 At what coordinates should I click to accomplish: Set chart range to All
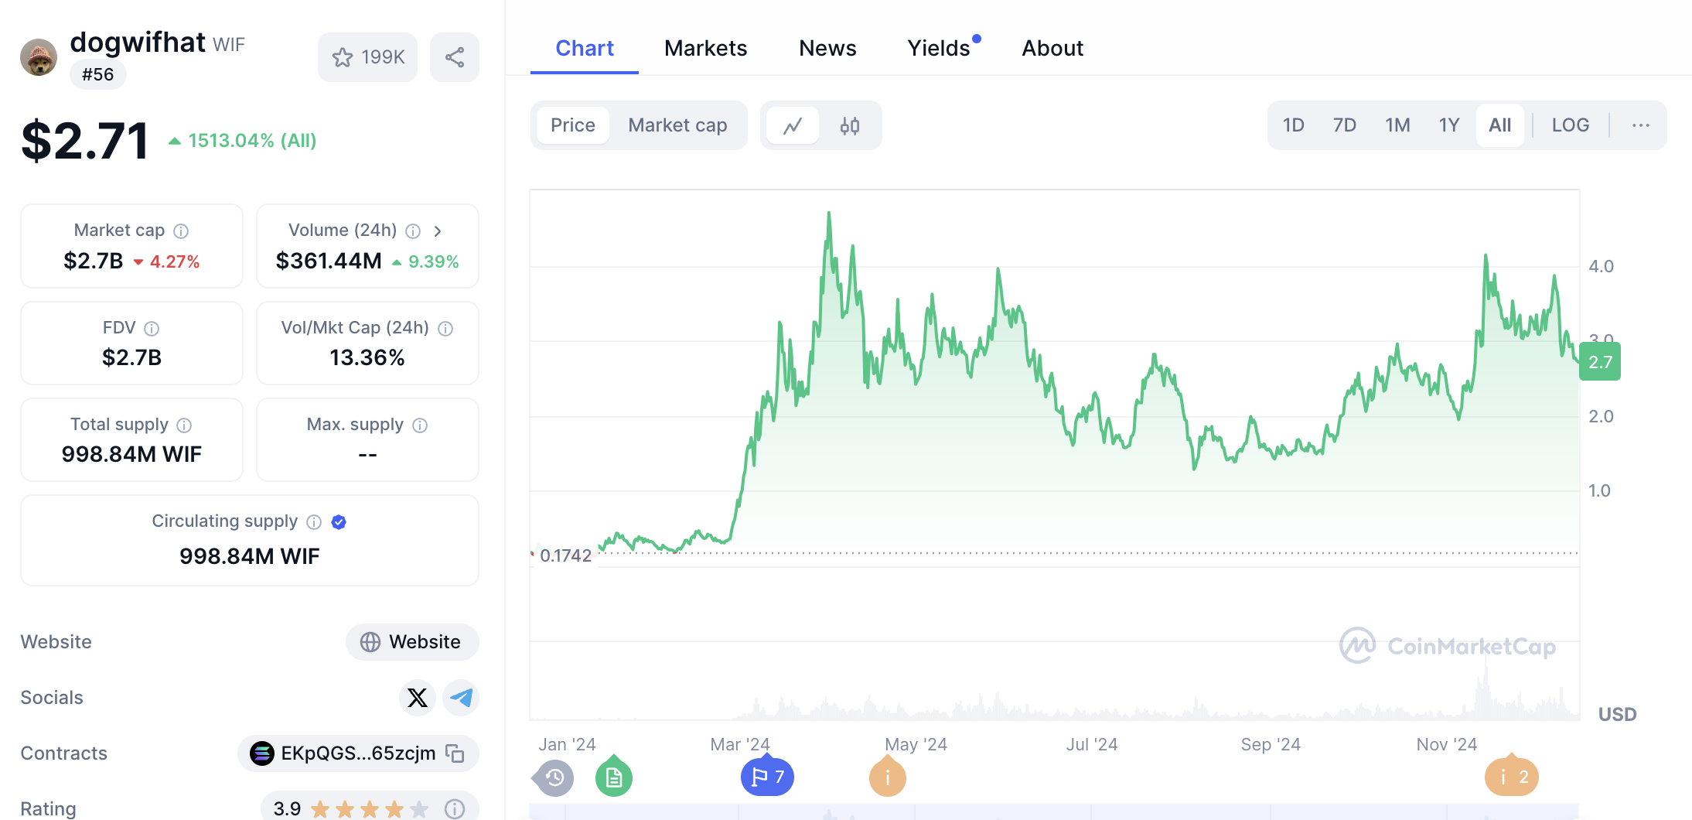click(1500, 125)
